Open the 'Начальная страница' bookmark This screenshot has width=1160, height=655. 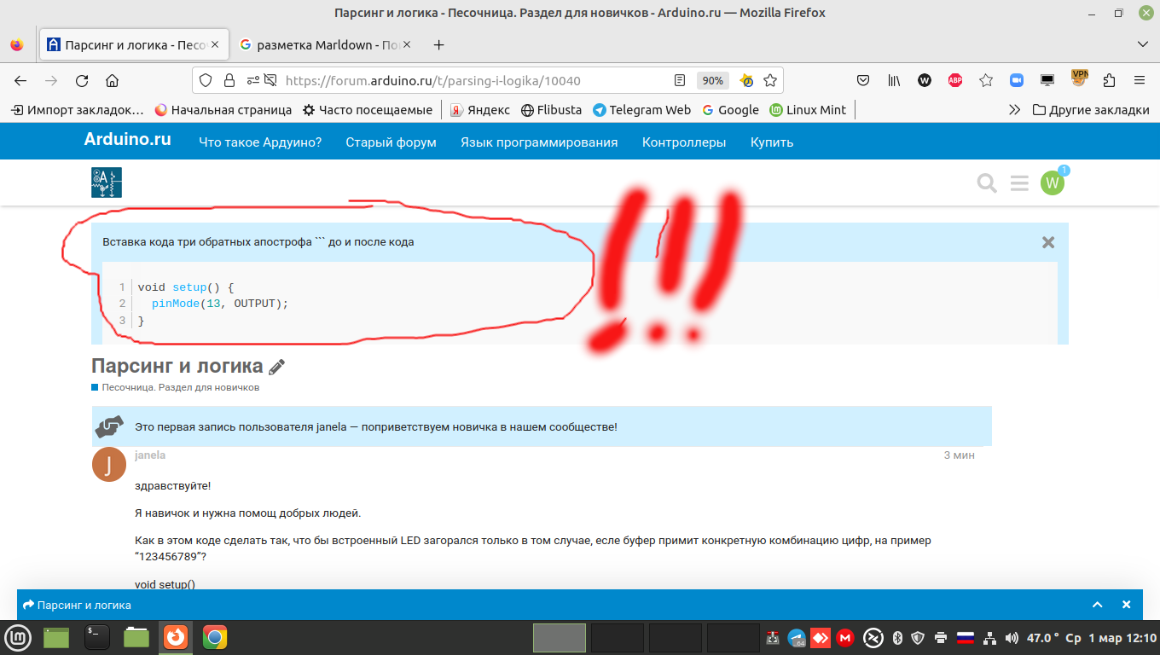[223, 109]
